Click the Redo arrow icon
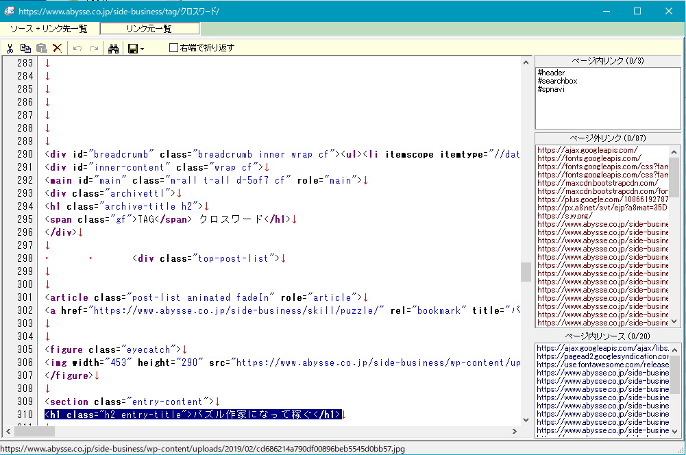686x455 pixels. (x=94, y=48)
